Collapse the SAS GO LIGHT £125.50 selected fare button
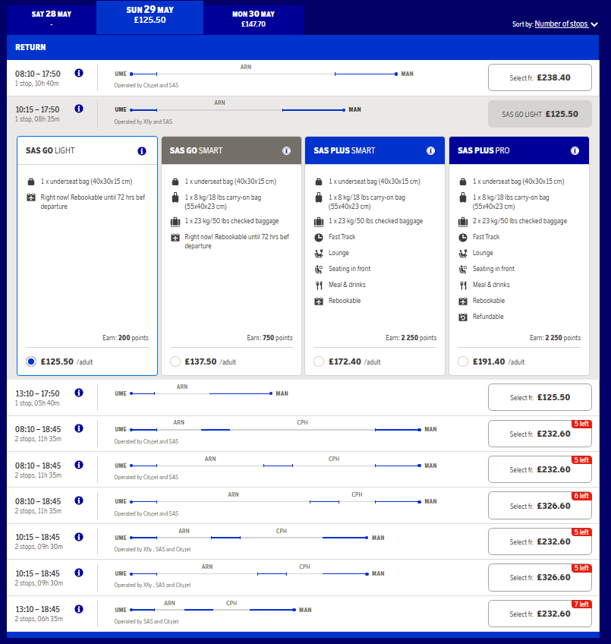Viewport: 611px width, 644px height. (540, 114)
